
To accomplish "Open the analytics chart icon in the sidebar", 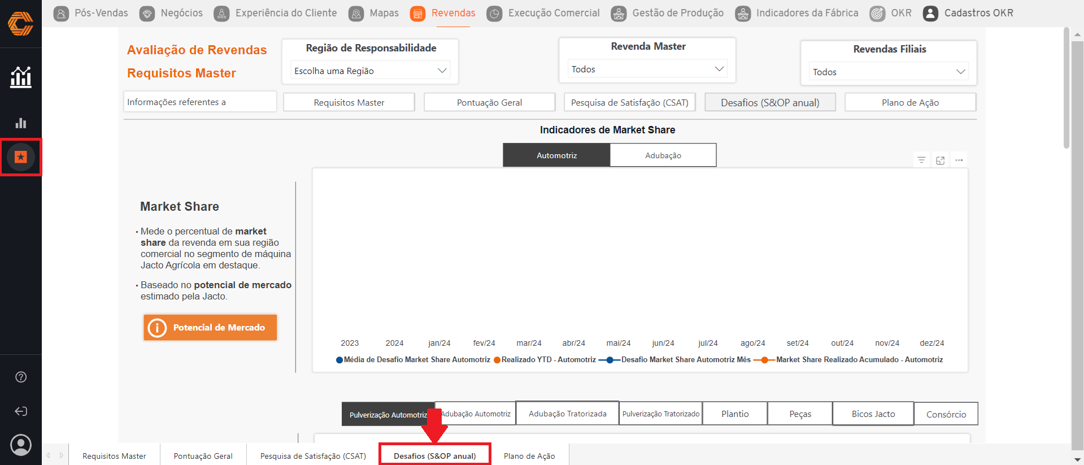I will coord(21,77).
